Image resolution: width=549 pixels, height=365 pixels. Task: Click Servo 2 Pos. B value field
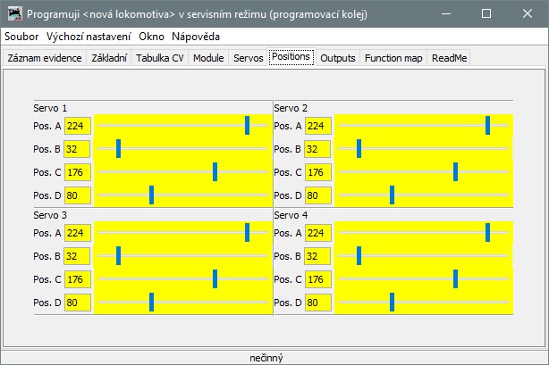click(318, 149)
